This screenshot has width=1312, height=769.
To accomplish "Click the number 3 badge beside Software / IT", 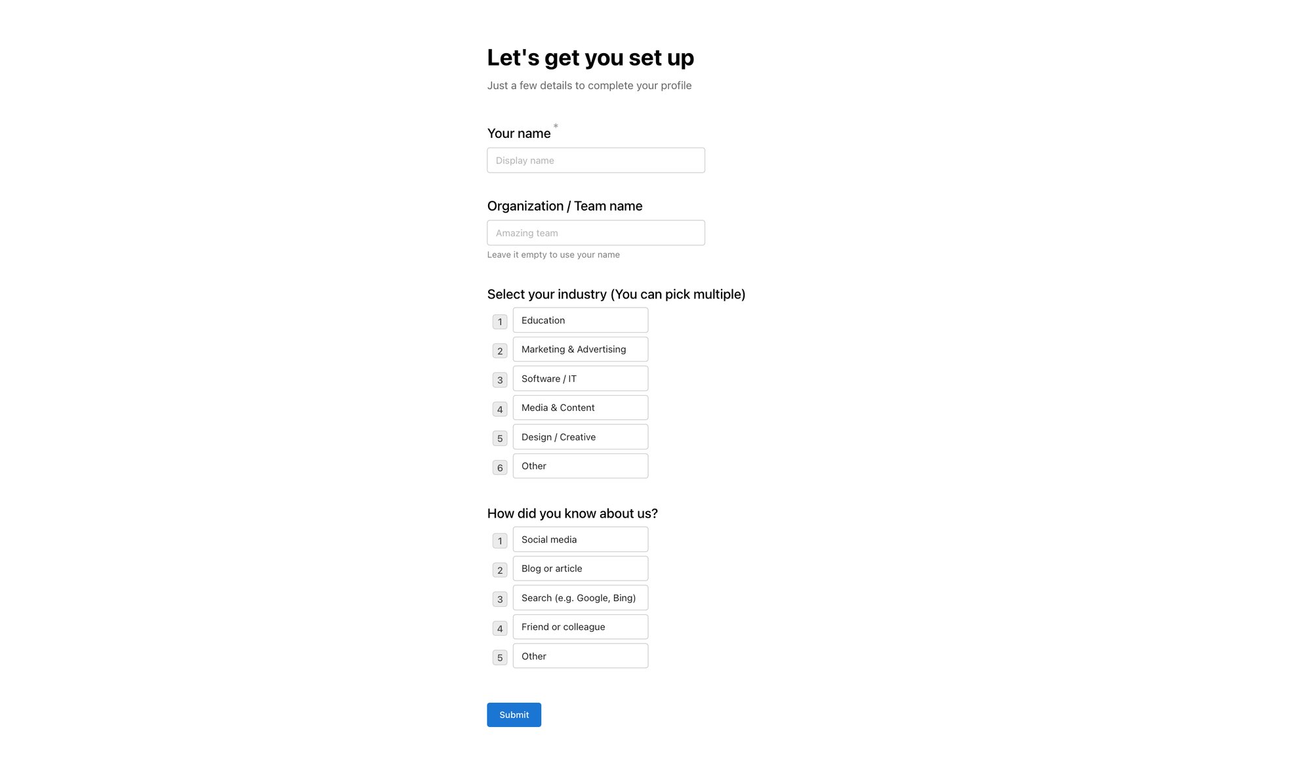I will 500,380.
